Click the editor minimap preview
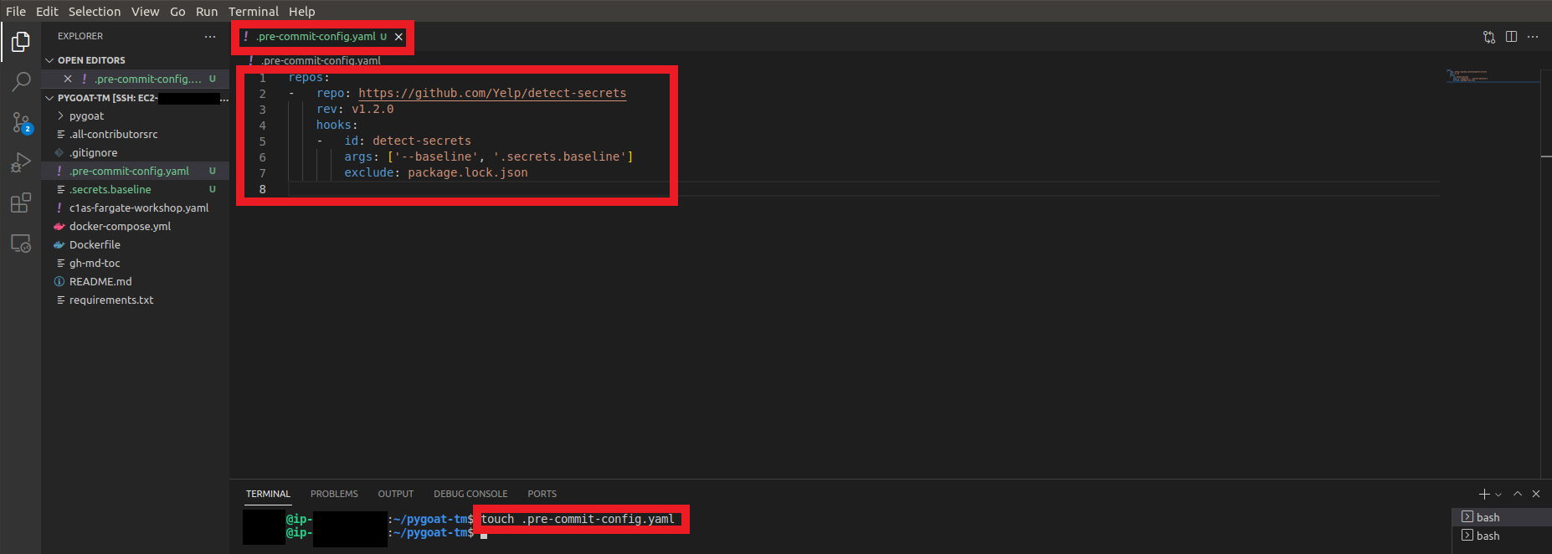1552x554 pixels. pos(1493,76)
